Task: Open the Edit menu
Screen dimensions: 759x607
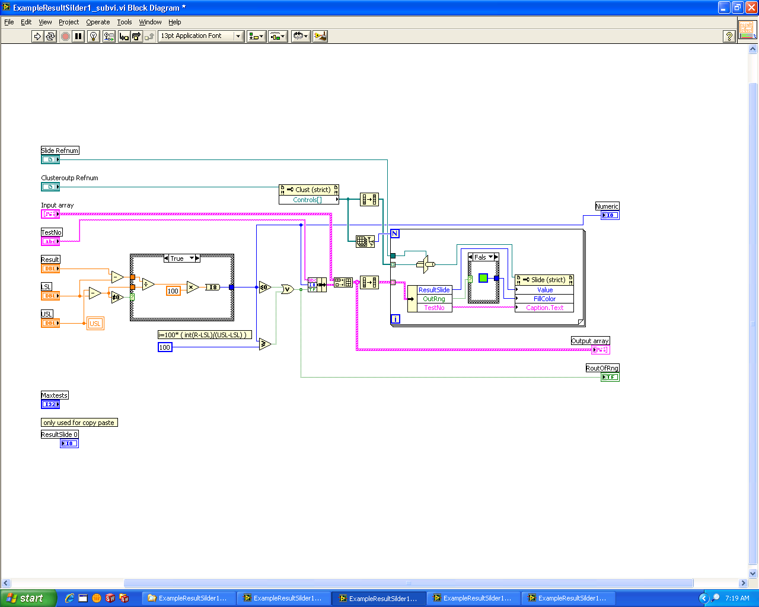Action: pos(26,22)
